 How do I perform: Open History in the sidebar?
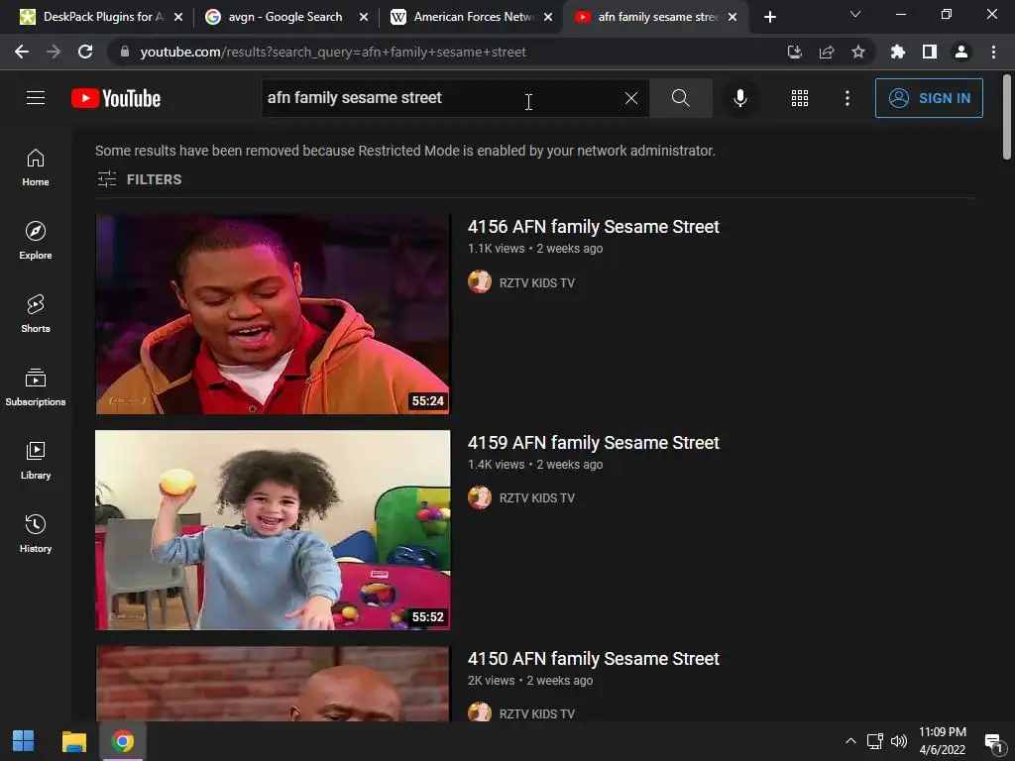pyautogui.click(x=36, y=533)
